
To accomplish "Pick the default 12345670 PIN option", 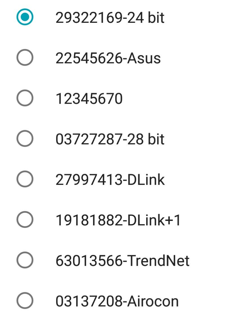I will (x=25, y=99).
